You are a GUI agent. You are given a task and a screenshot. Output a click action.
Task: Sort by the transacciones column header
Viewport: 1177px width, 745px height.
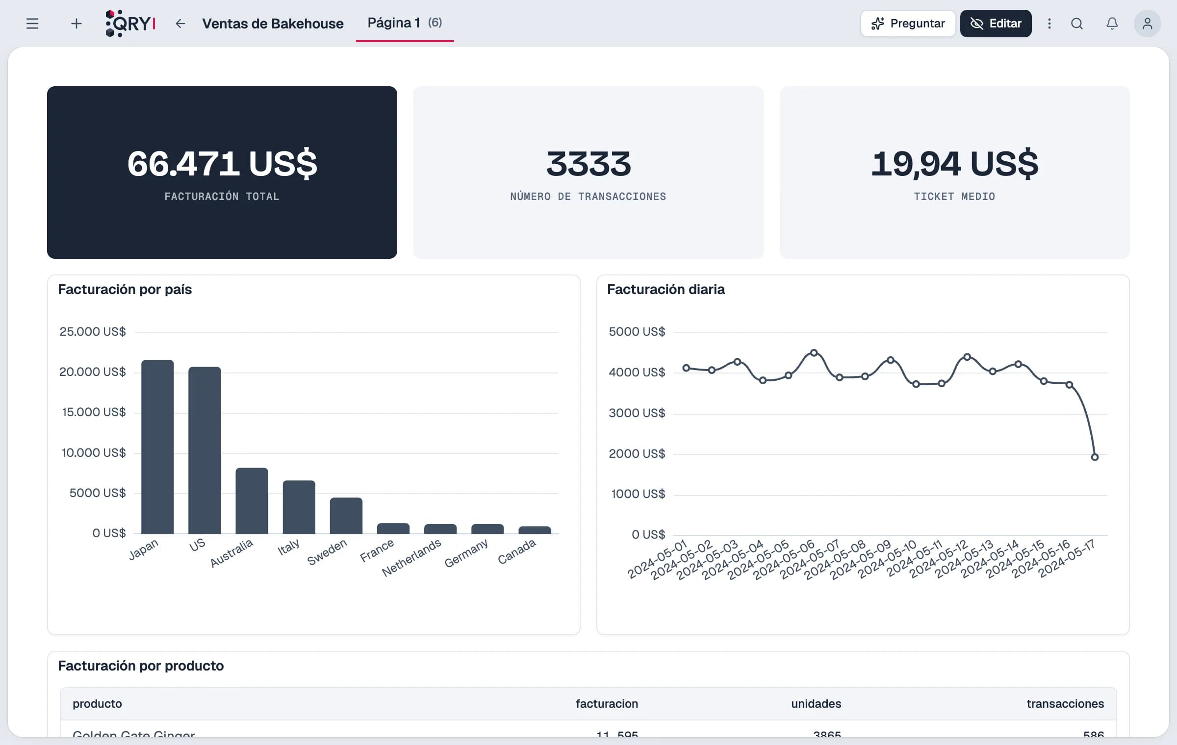click(x=1065, y=704)
